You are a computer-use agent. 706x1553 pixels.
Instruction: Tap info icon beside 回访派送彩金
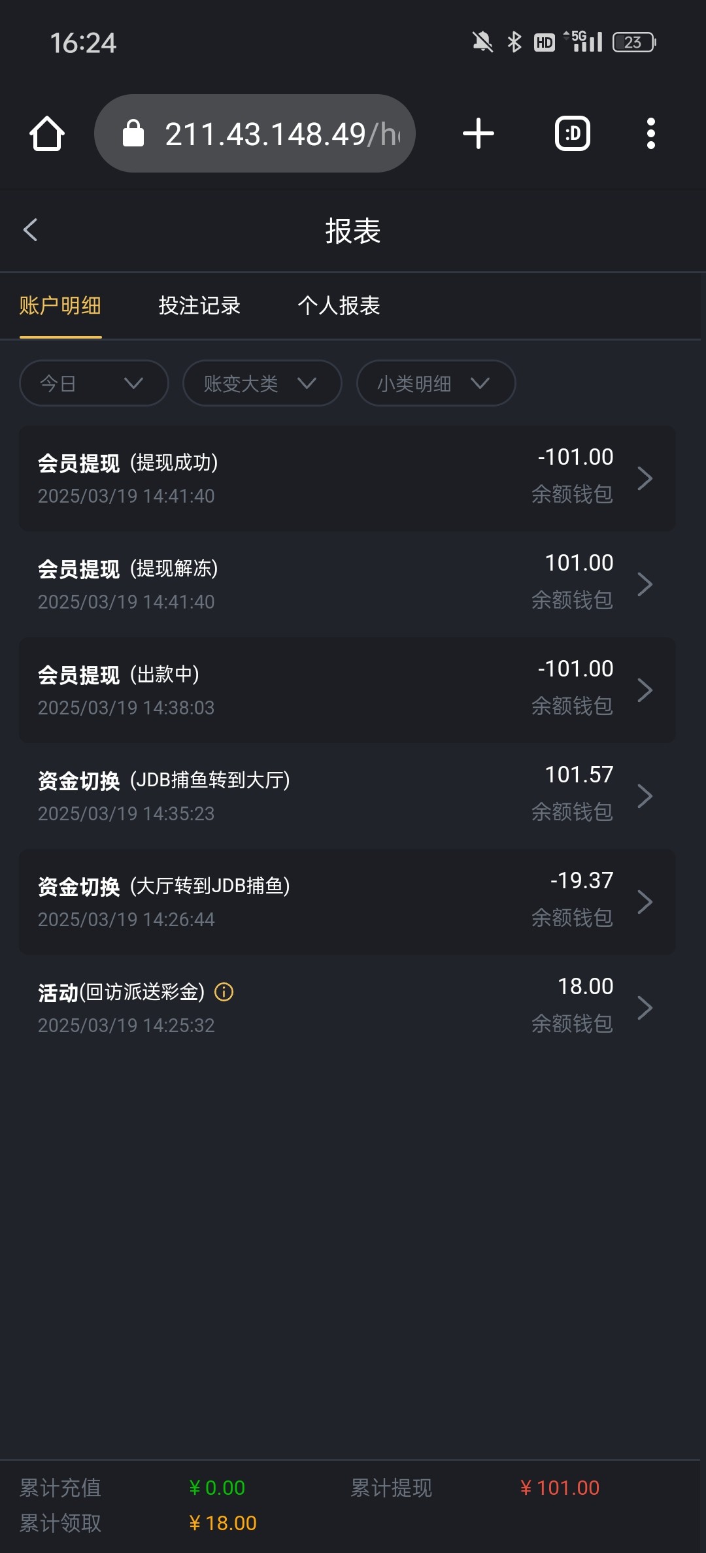coord(224,992)
